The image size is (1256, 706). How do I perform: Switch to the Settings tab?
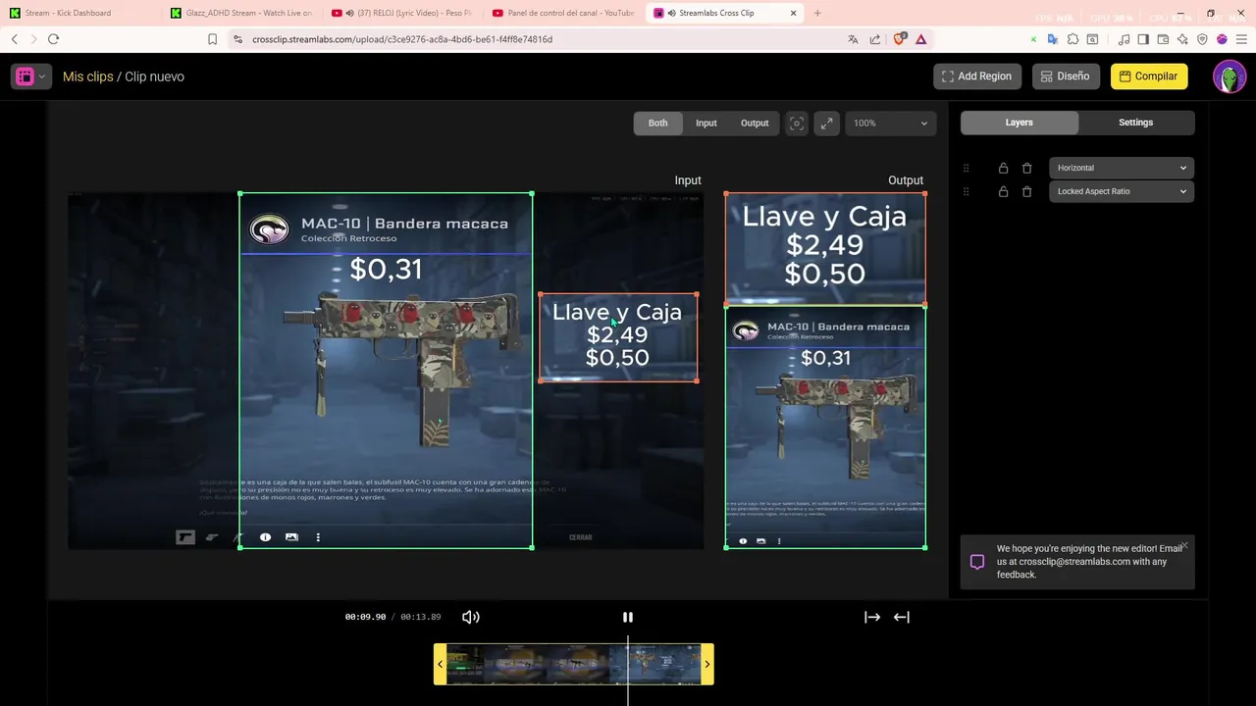tap(1135, 123)
